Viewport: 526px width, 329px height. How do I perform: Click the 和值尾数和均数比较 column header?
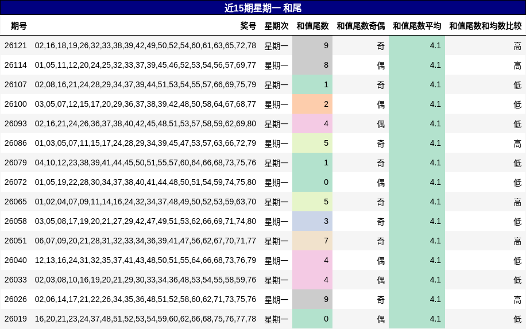click(x=485, y=26)
